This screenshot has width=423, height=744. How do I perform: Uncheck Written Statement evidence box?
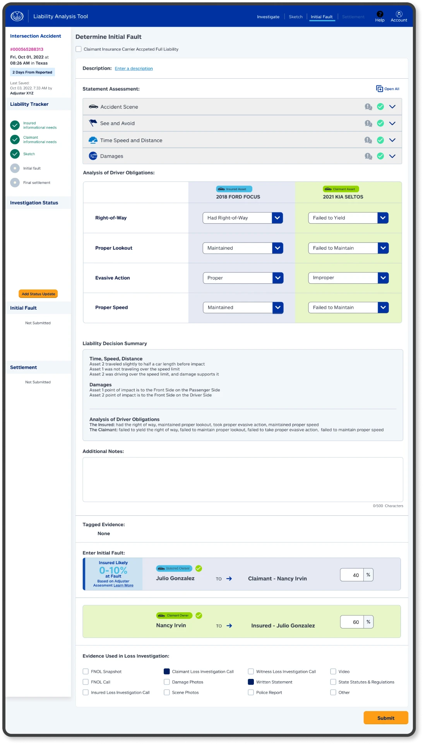pos(251,682)
